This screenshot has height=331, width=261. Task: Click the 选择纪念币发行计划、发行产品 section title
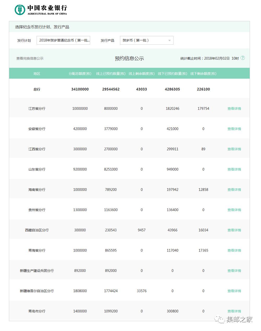pyautogui.click(x=42, y=27)
